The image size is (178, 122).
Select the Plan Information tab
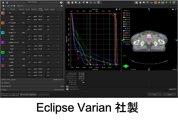[32, 2]
